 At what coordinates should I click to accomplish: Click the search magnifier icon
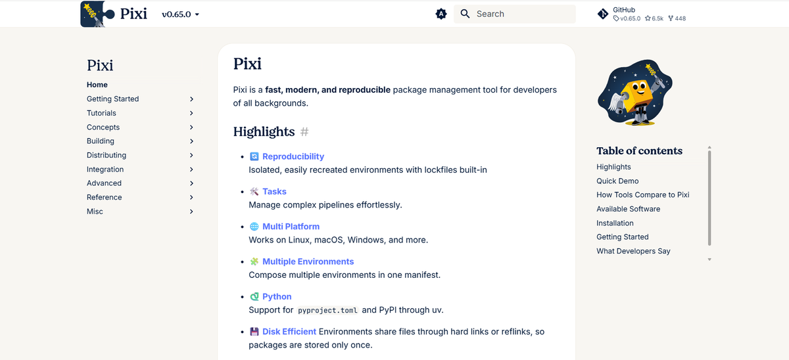465,14
